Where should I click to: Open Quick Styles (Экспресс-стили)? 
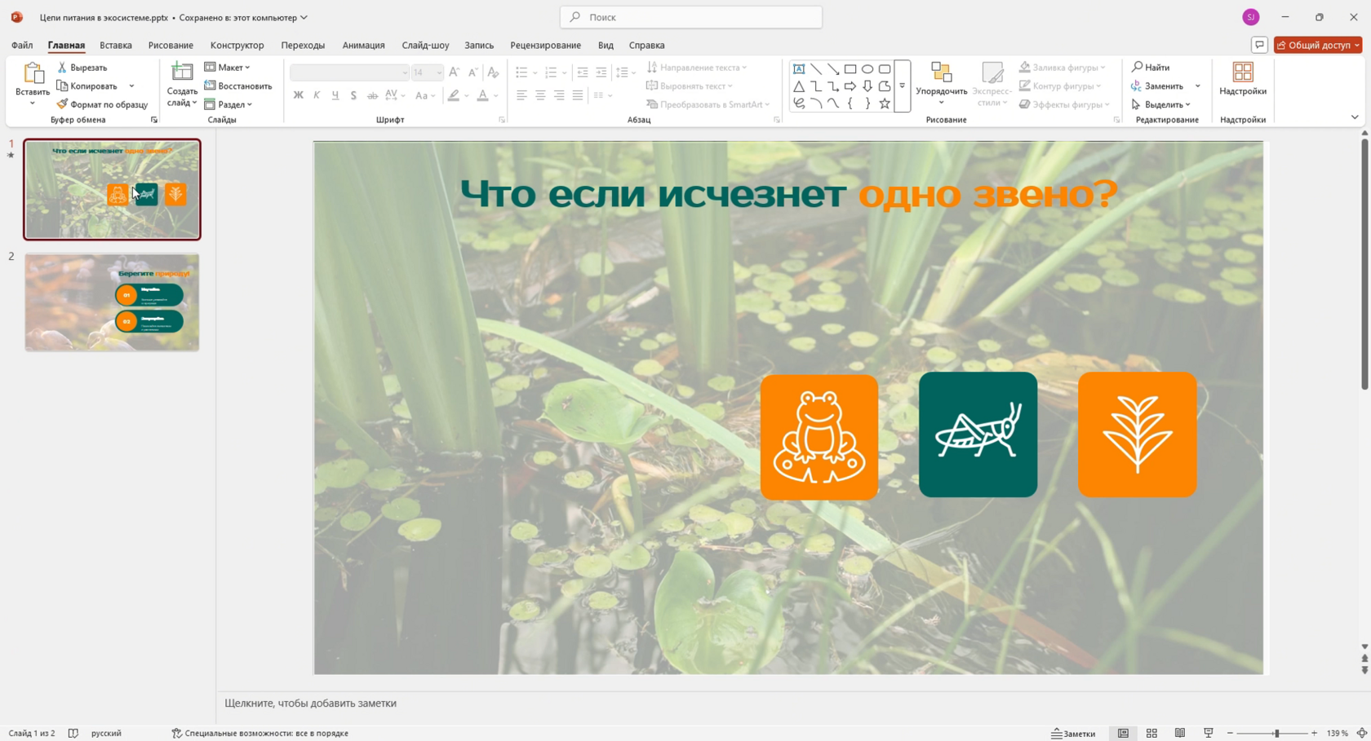[992, 85]
